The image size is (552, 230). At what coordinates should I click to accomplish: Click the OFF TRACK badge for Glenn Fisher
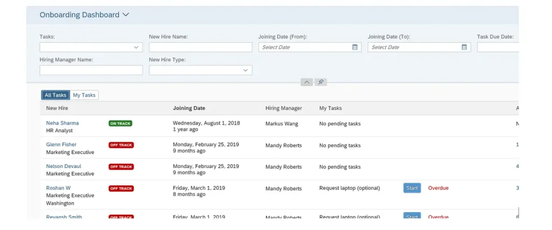click(121, 145)
